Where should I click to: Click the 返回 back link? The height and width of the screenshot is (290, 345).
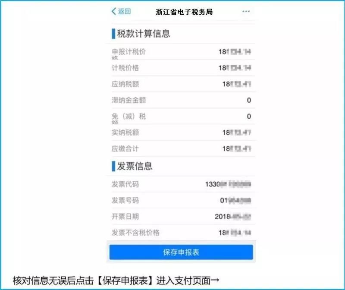tap(124, 12)
